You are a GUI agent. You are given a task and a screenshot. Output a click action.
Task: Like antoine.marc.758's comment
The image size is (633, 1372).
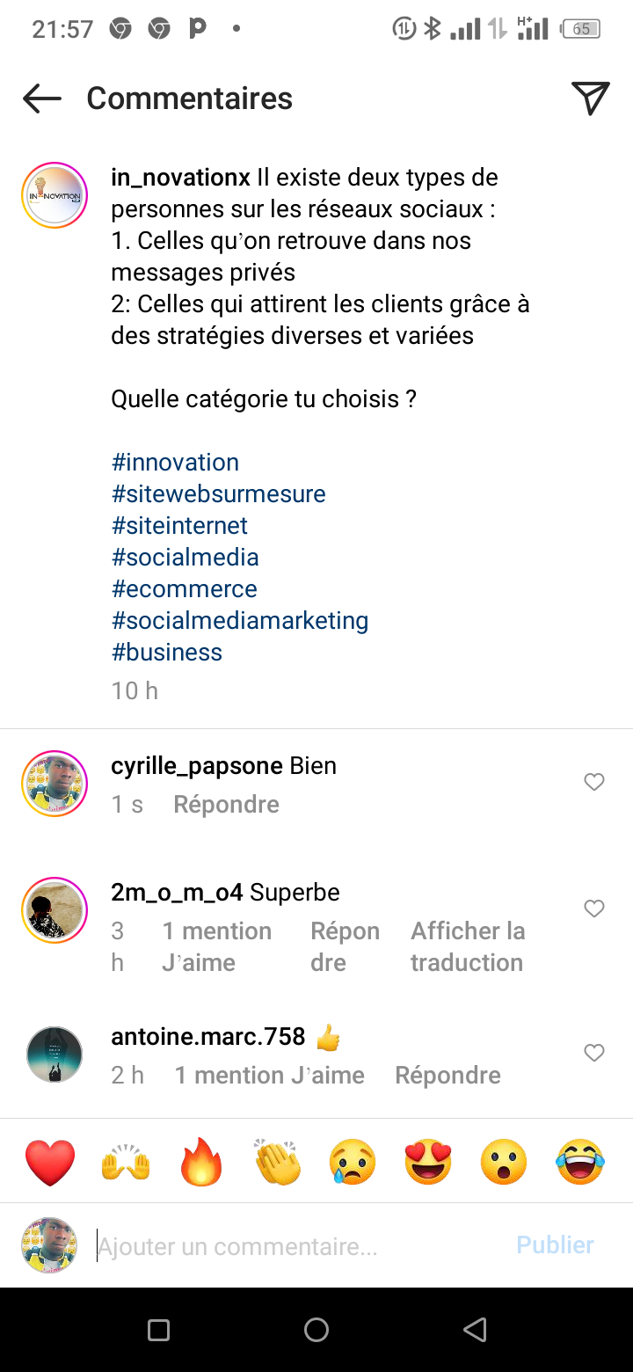(x=594, y=1053)
